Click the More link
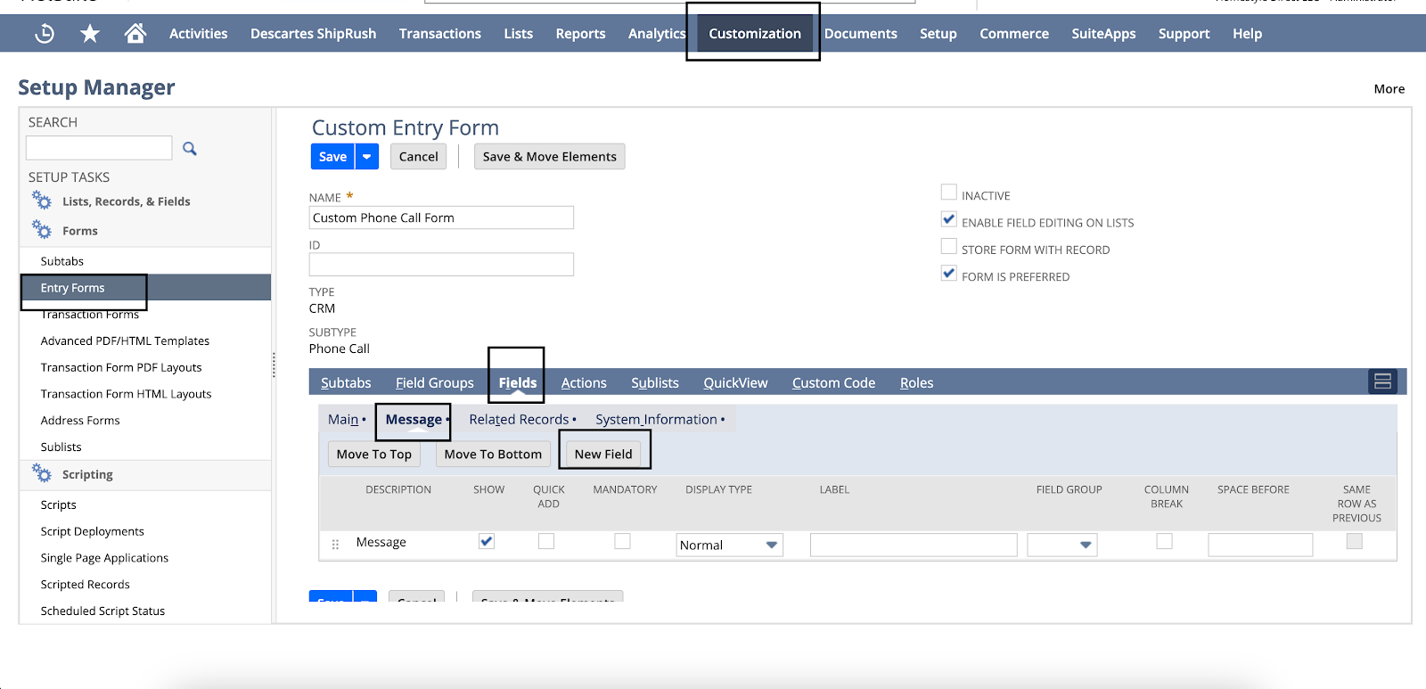This screenshot has height=689, width=1426. point(1389,88)
